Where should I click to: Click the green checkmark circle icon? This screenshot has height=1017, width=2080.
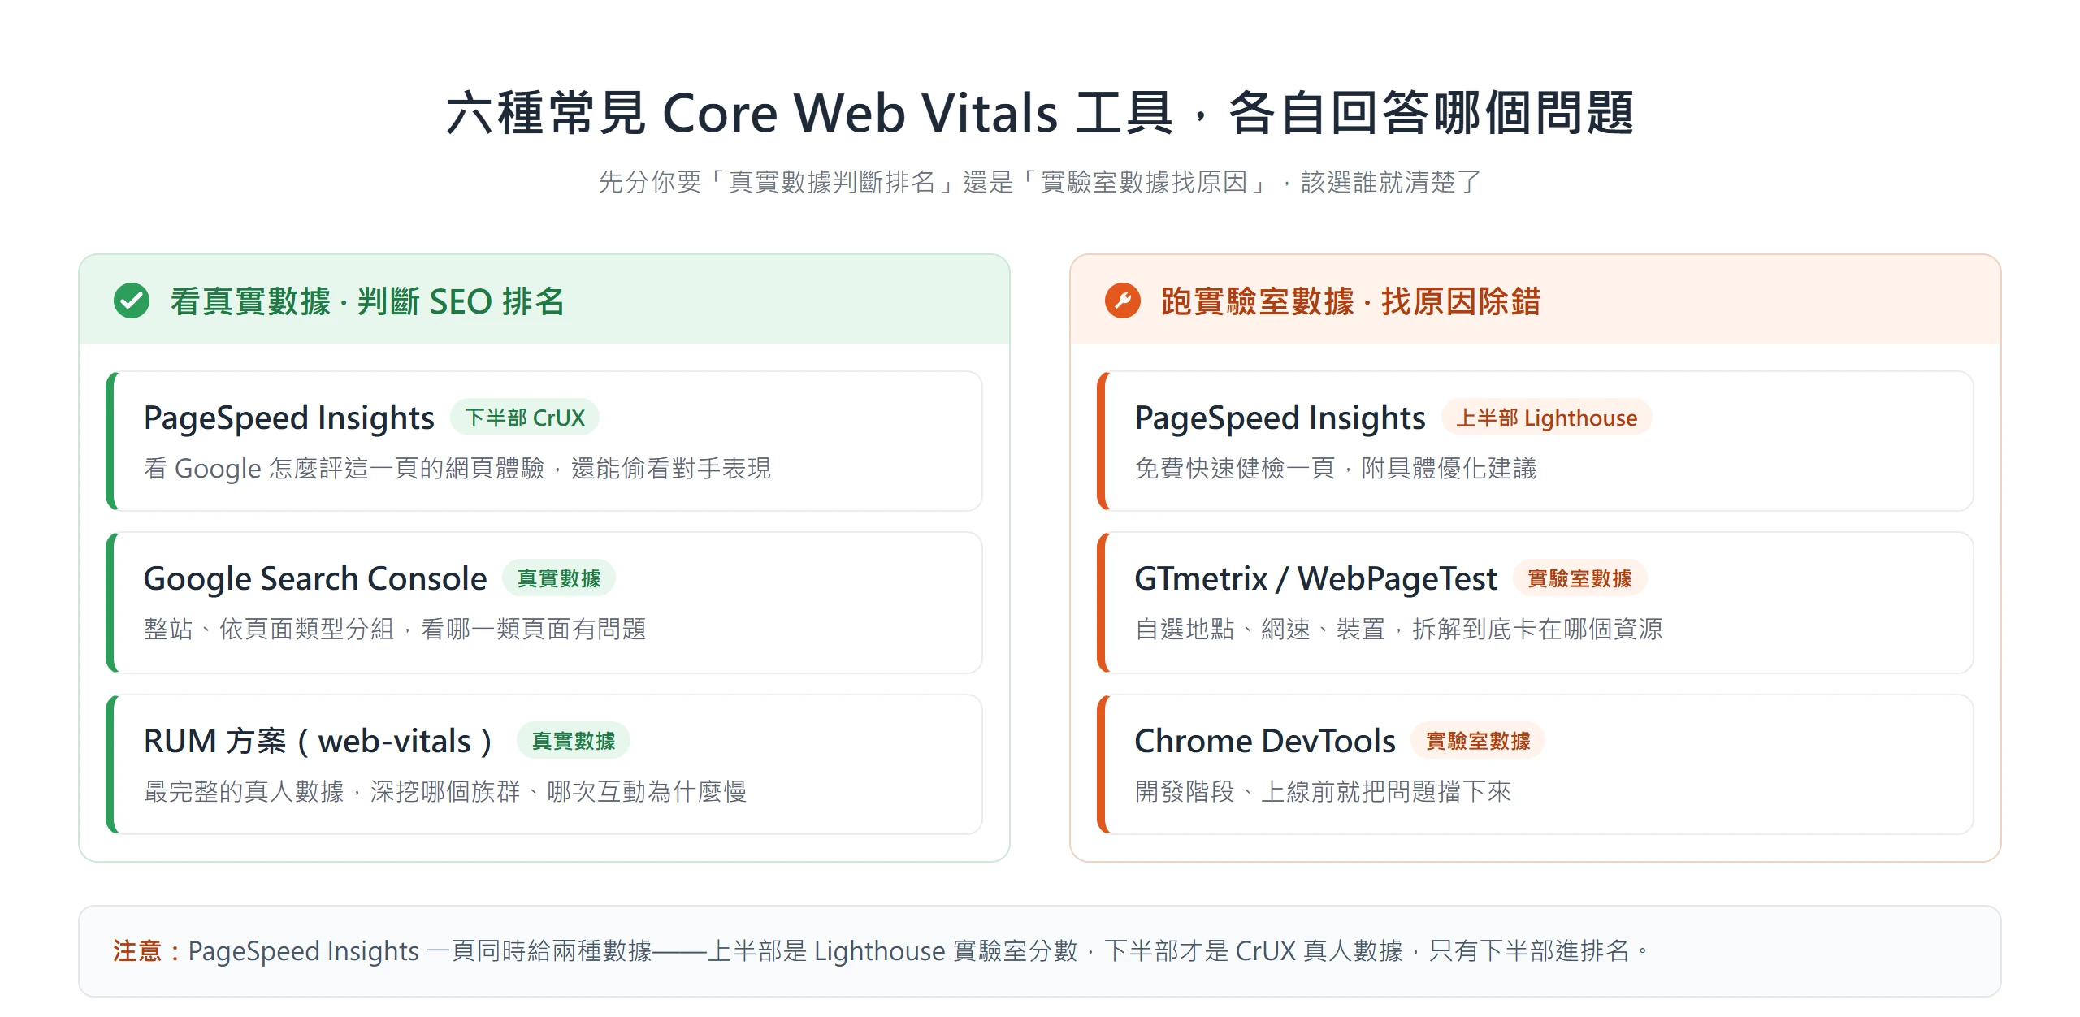coord(132,301)
